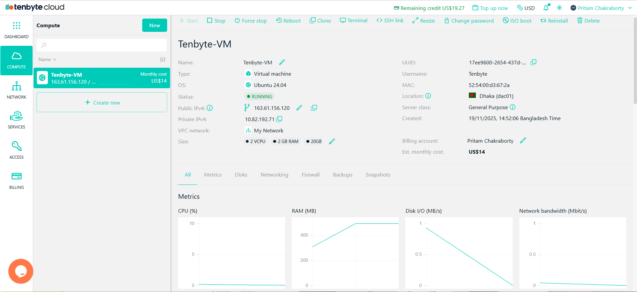637x292 pixels.
Task: Click the New compute button
Action: pyautogui.click(x=155, y=25)
